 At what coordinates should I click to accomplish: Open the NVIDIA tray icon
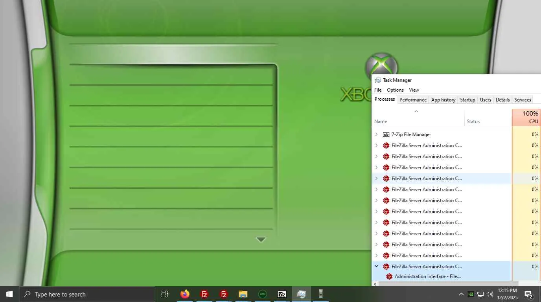tap(471, 294)
